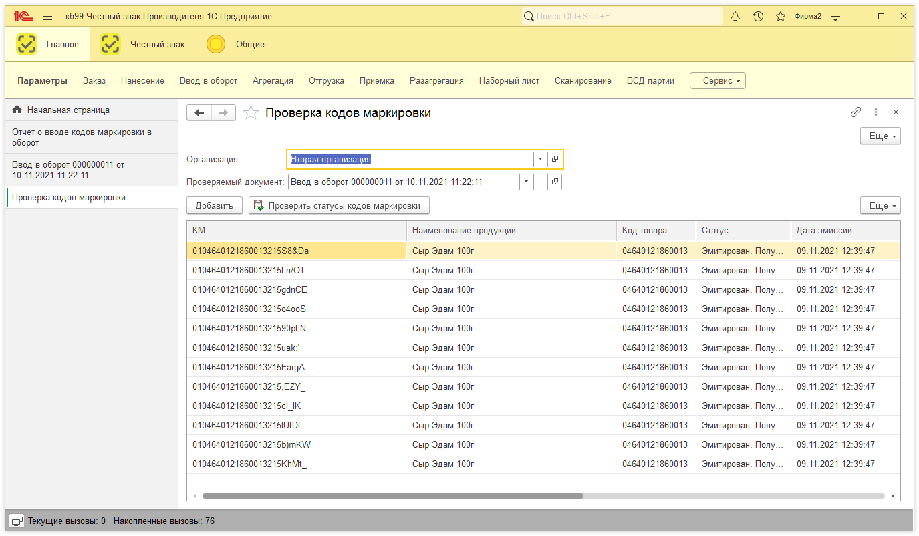Click Честный знак section icon
Image resolution: width=919 pixels, height=536 pixels.
click(110, 44)
